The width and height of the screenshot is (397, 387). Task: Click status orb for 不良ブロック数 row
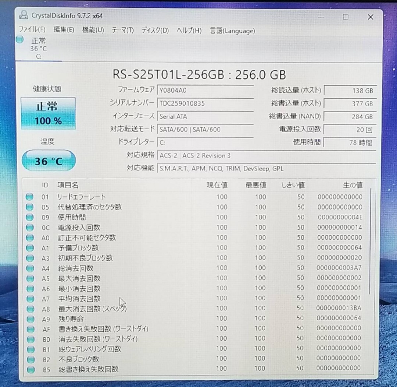tap(30, 359)
